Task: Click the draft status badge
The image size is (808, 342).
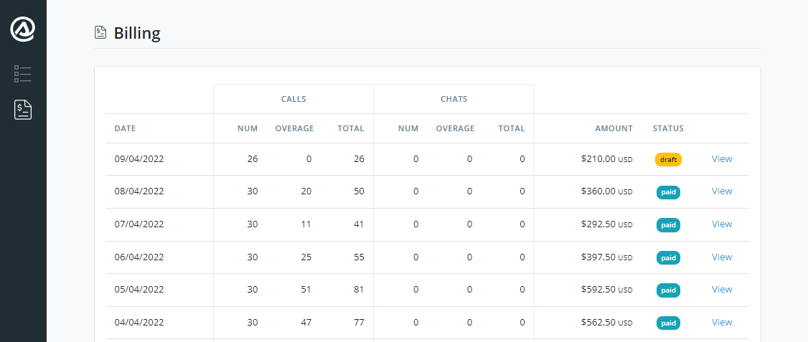Action: [668, 160]
